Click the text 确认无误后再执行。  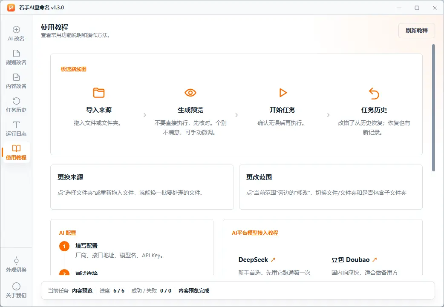[281, 123]
